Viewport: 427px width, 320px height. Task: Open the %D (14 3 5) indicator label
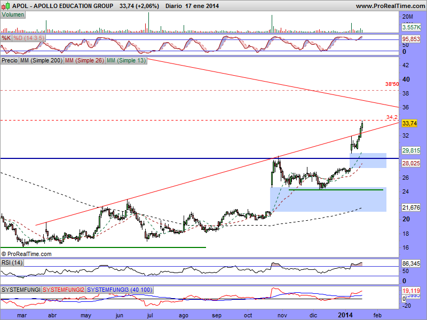click(29, 38)
